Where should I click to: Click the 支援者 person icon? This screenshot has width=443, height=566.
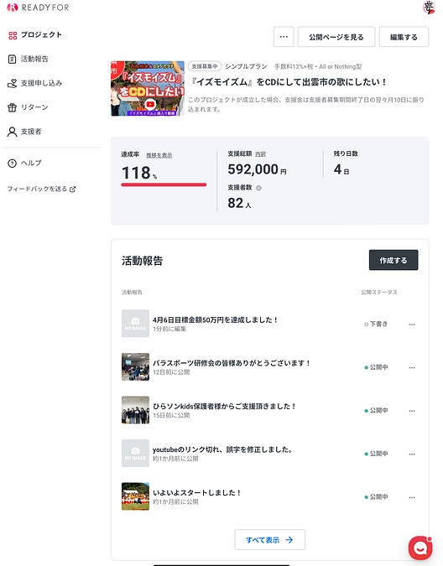[13, 132]
